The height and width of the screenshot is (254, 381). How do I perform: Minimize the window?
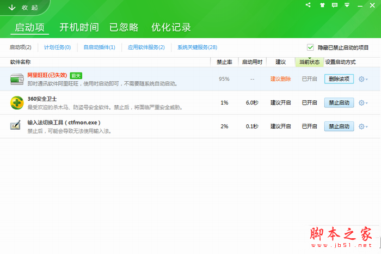pyautogui.click(x=360, y=5)
